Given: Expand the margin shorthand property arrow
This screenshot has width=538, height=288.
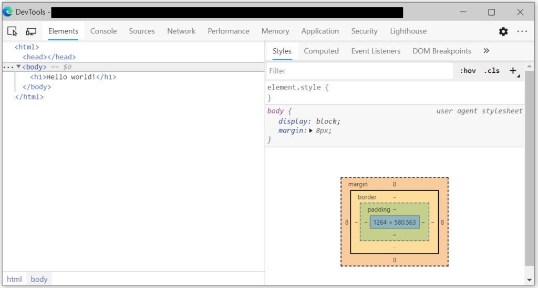Looking at the screenshot, I should pyautogui.click(x=311, y=130).
